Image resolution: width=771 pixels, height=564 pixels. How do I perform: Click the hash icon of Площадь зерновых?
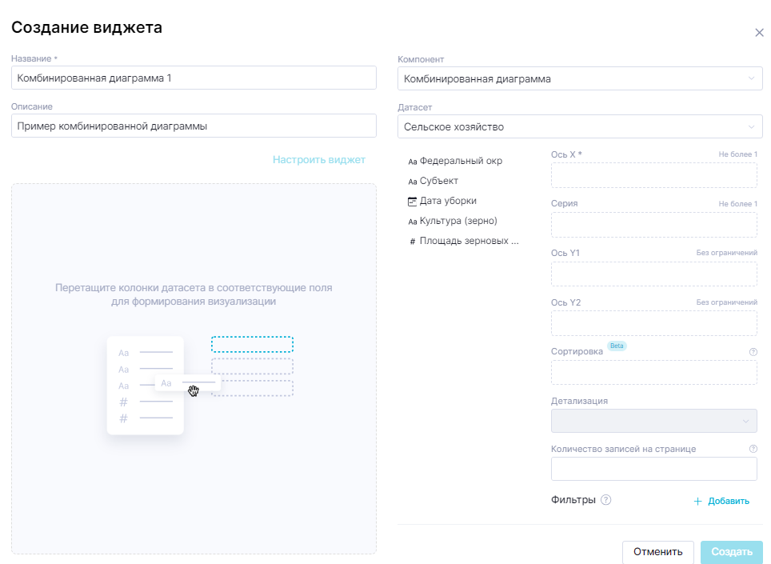pos(413,242)
